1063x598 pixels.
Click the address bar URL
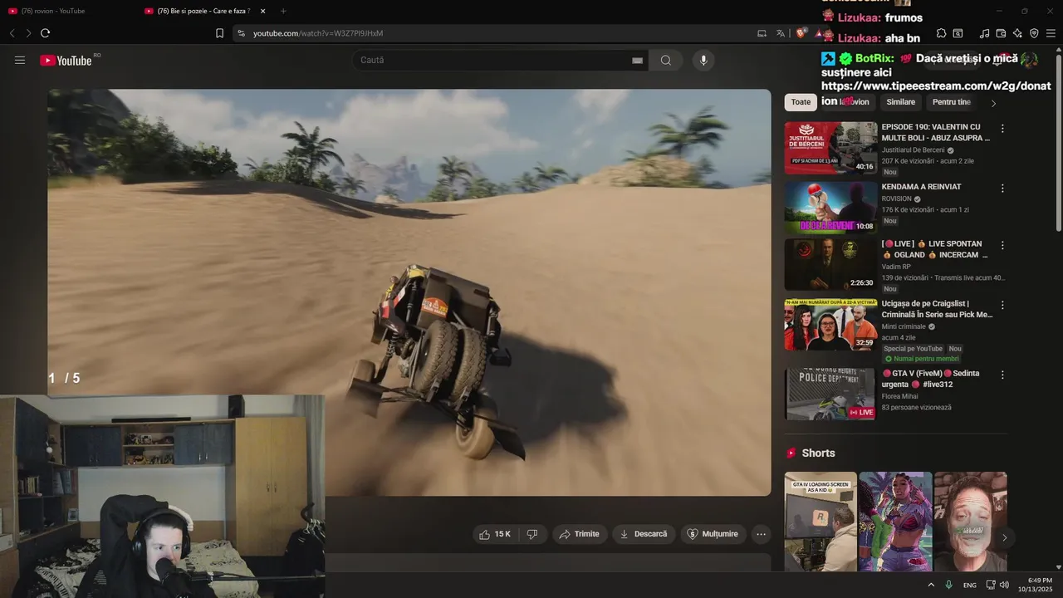point(318,33)
